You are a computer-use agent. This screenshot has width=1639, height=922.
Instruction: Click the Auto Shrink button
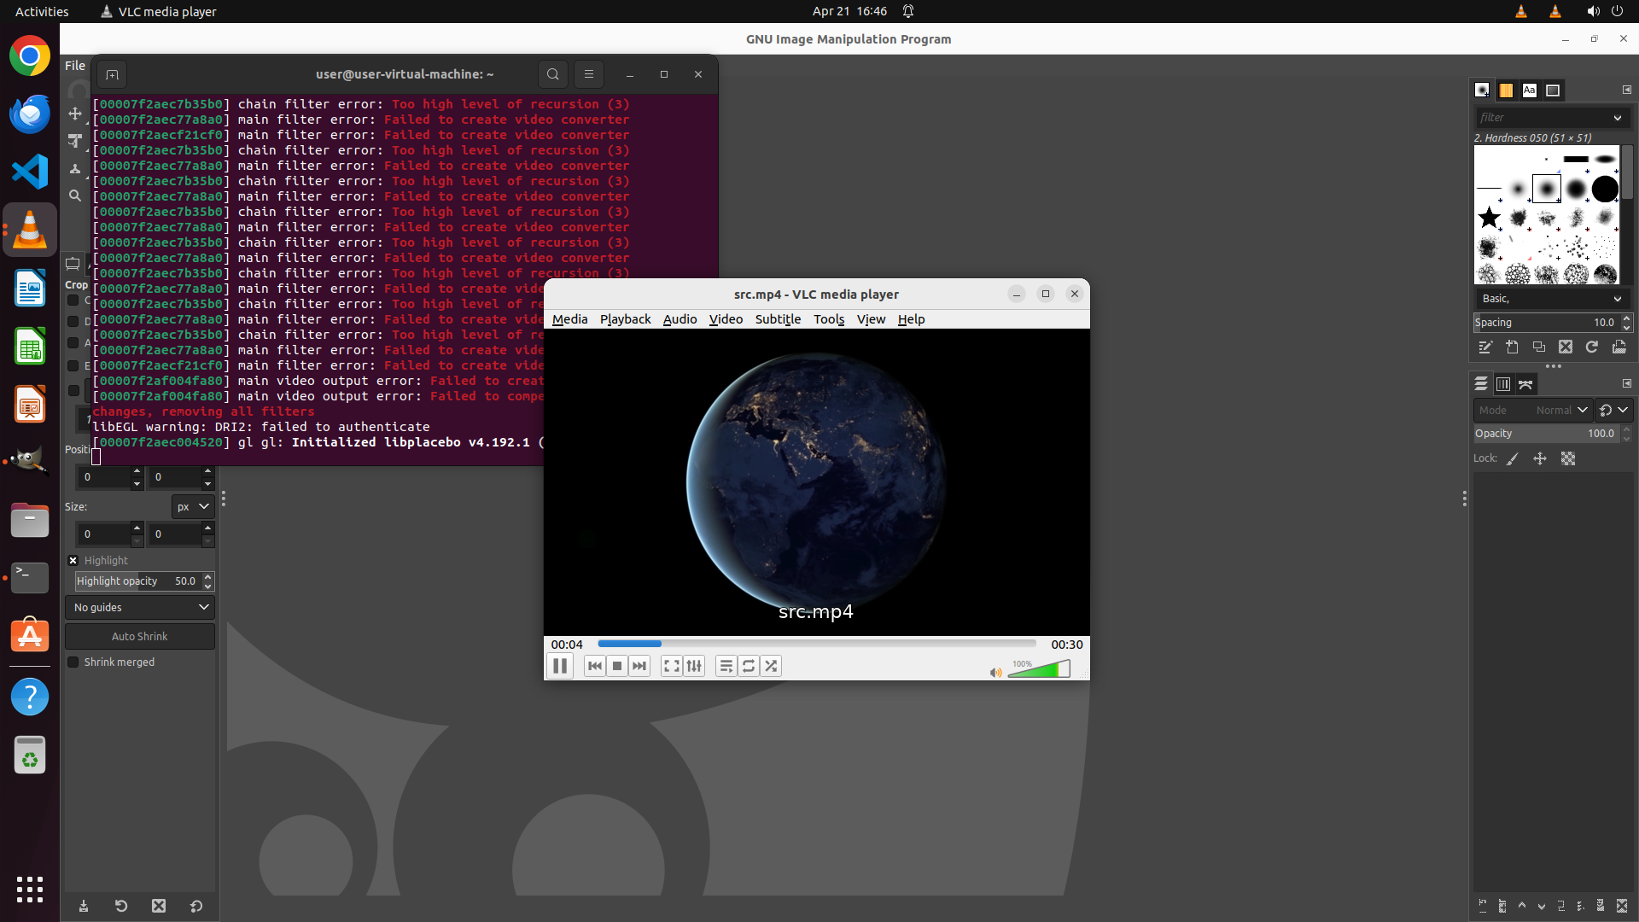140,637
